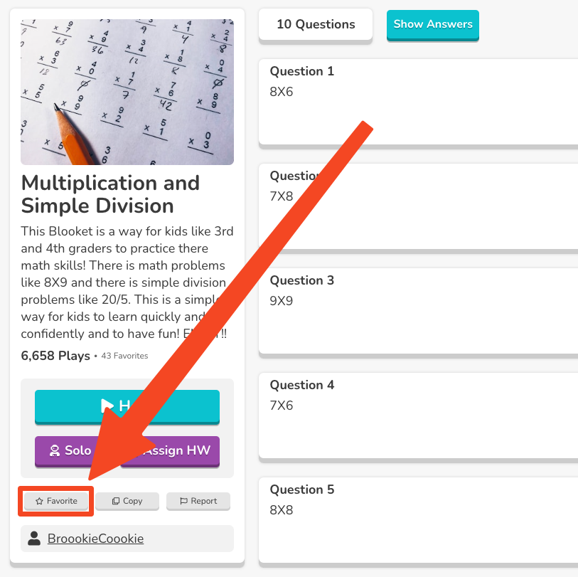Viewport: 578px width, 577px height.
Task: Click the Solo player icon
Action: (x=53, y=450)
